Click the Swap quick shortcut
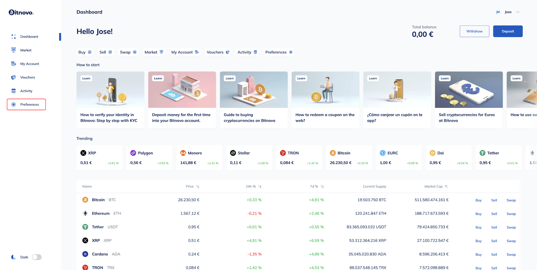Screen dimensions: 537x270 (x=128, y=52)
